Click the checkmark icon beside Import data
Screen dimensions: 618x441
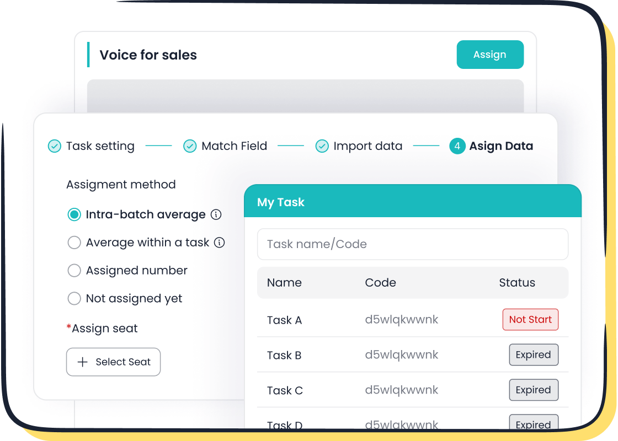322,146
